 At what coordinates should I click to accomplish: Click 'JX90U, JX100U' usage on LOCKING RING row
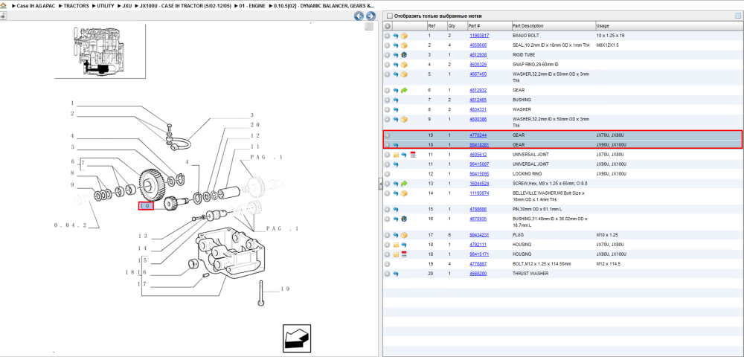[x=612, y=174]
